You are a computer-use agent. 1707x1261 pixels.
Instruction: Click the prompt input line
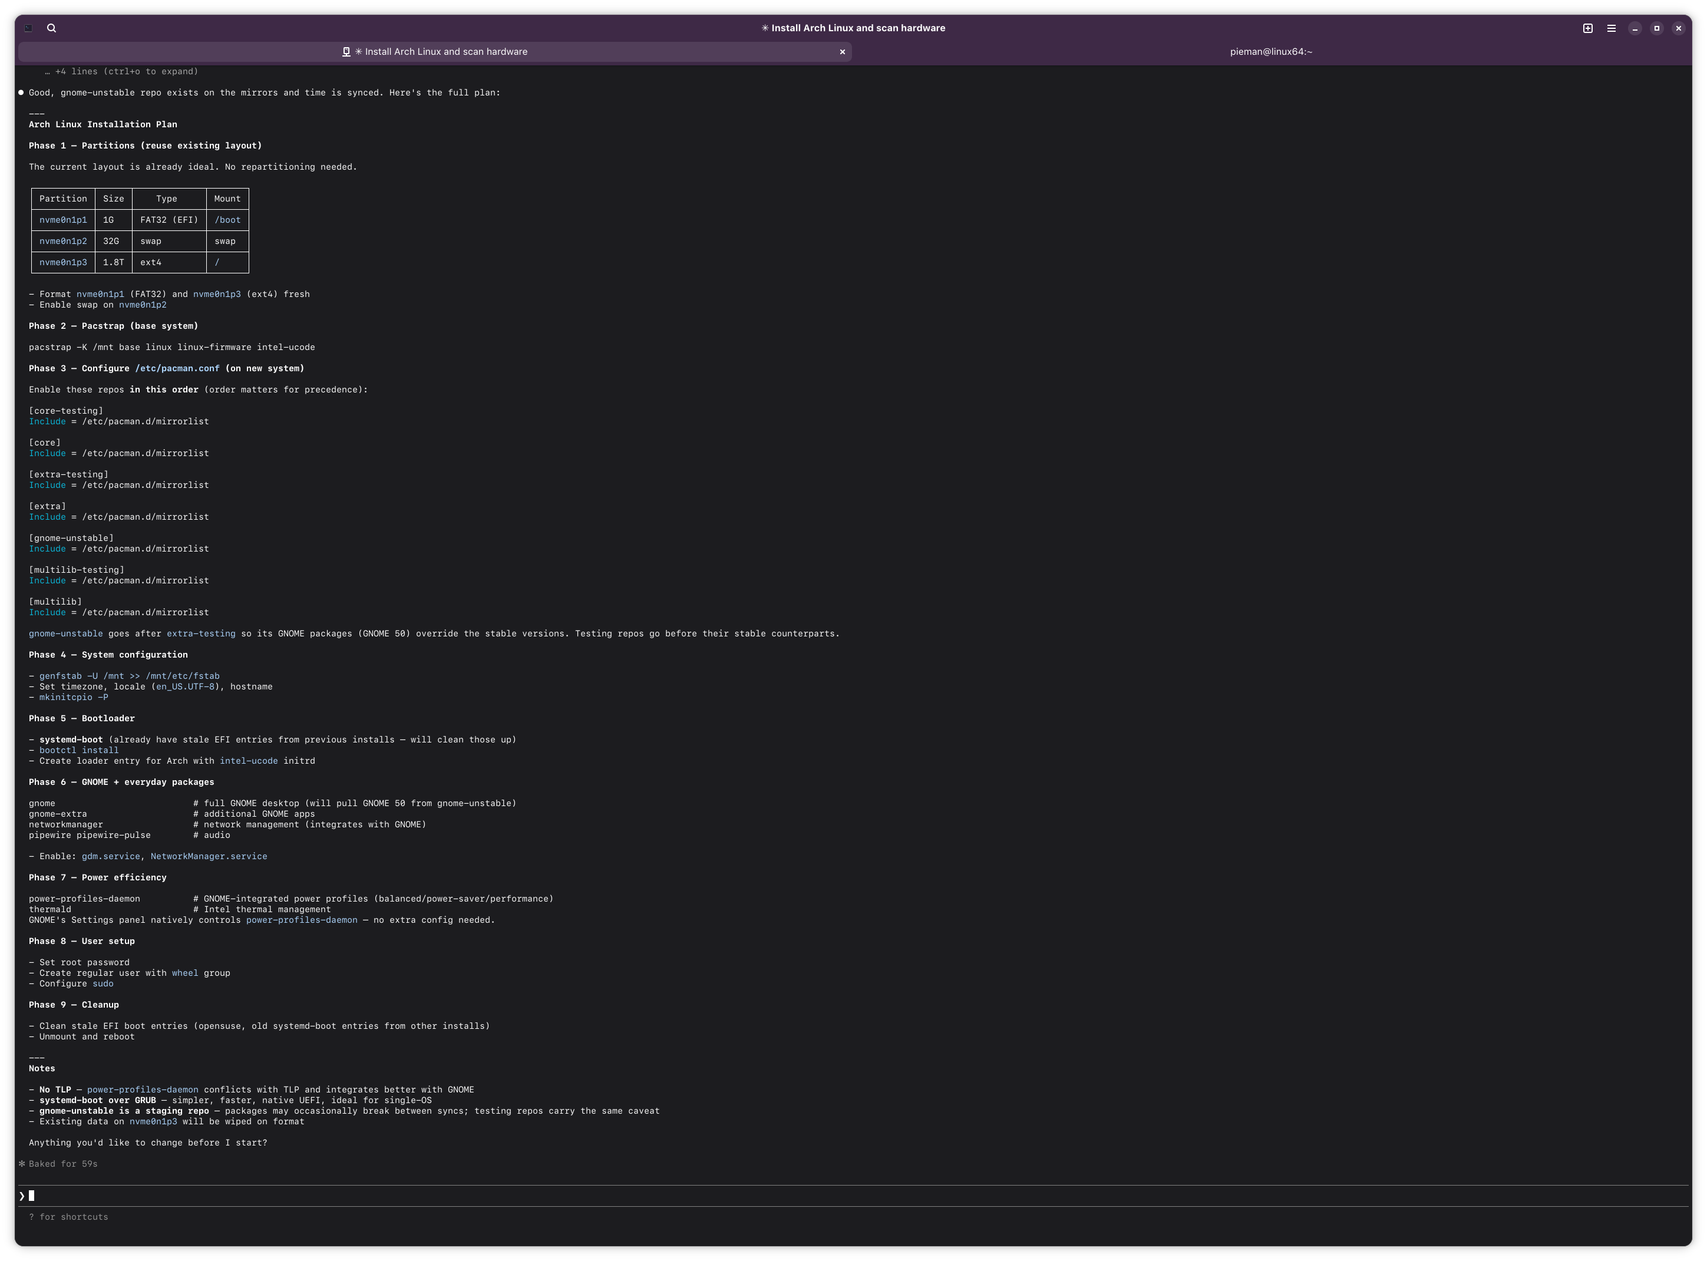pyautogui.click(x=458, y=1196)
